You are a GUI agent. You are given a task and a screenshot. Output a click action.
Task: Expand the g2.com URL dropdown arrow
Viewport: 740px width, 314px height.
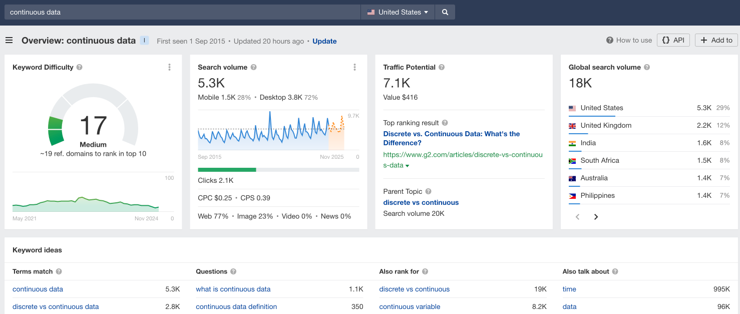(x=407, y=166)
